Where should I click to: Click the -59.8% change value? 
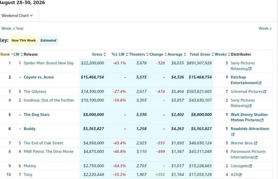119,100
